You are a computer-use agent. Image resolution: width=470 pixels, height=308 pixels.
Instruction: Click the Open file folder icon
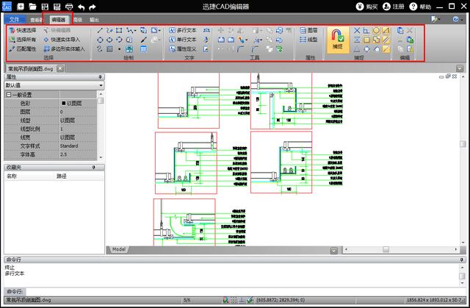coord(34,7)
